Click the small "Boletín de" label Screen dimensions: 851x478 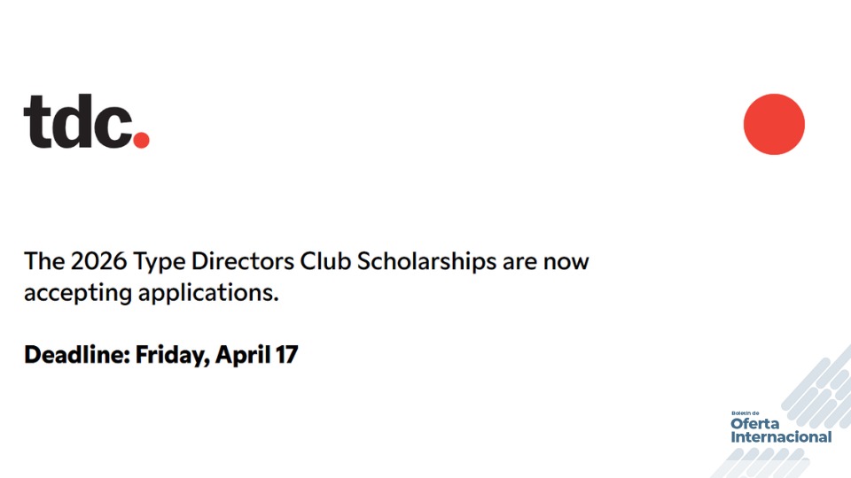[x=746, y=413]
